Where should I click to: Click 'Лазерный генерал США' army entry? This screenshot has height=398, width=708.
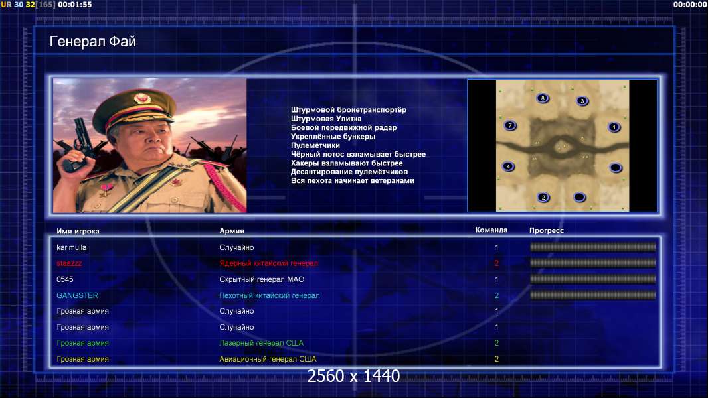(262, 343)
